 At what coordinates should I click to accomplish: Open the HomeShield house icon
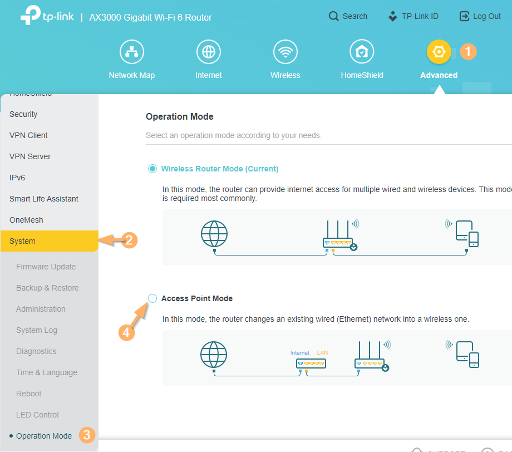tap(362, 52)
